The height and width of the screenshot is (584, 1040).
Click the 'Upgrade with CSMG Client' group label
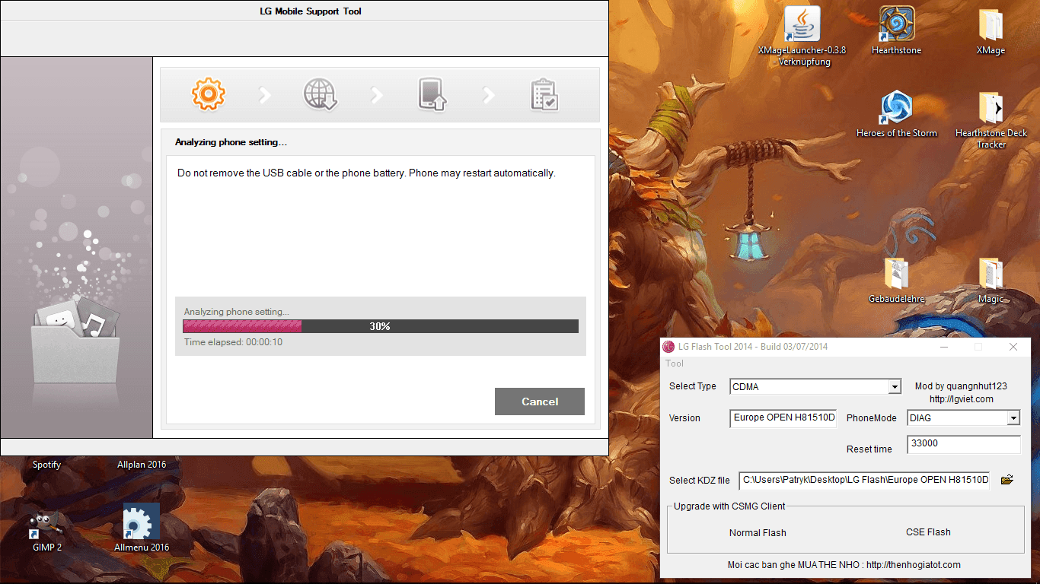click(729, 506)
